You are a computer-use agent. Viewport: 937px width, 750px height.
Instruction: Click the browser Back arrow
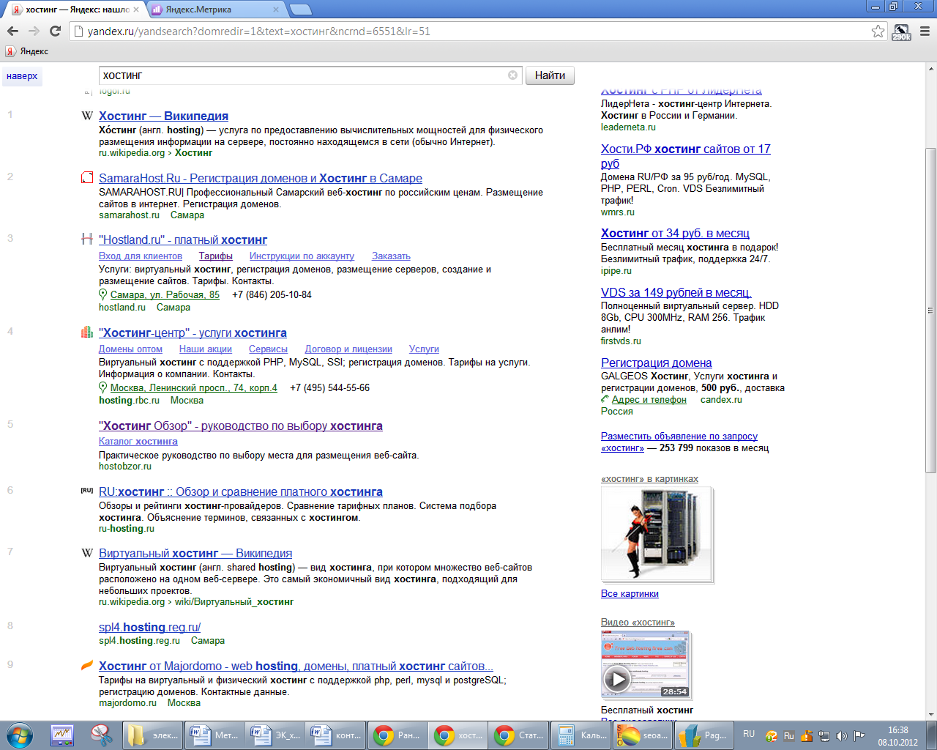(x=12, y=31)
